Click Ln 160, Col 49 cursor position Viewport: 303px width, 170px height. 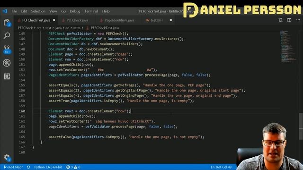(221, 167)
